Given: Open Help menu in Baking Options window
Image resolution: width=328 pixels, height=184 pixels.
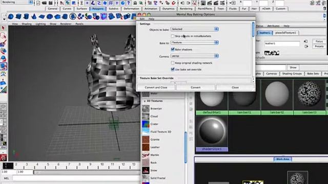Looking at the screenshot, I should coord(151,19).
